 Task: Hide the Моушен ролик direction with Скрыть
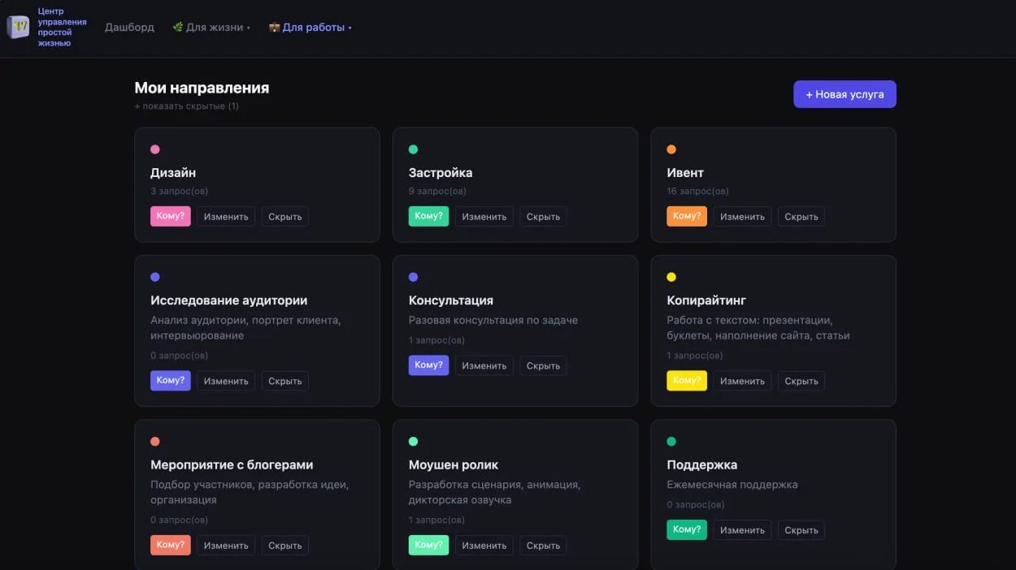[543, 546]
